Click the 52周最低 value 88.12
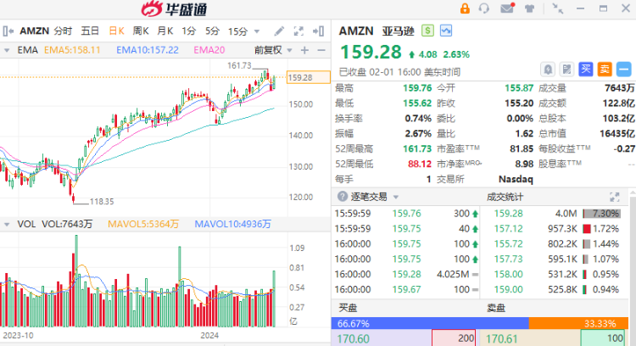The height and width of the screenshot is (346, 636). click(420, 164)
